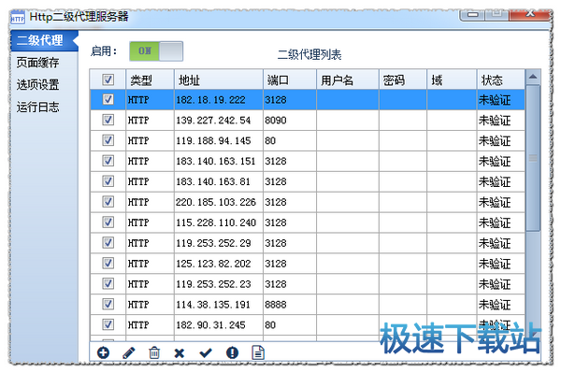Click the trash delete icon
The image size is (561, 373).
tap(154, 353)
